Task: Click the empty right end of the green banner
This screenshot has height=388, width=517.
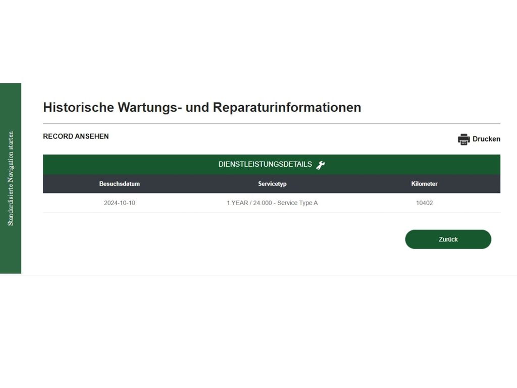Action: [x=454, y=165]
